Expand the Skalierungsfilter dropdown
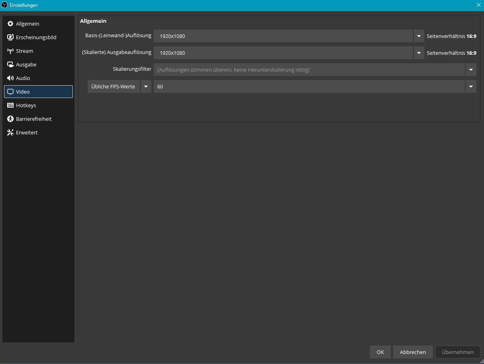Viewport: 484px width, 364px height. (471, 70)
